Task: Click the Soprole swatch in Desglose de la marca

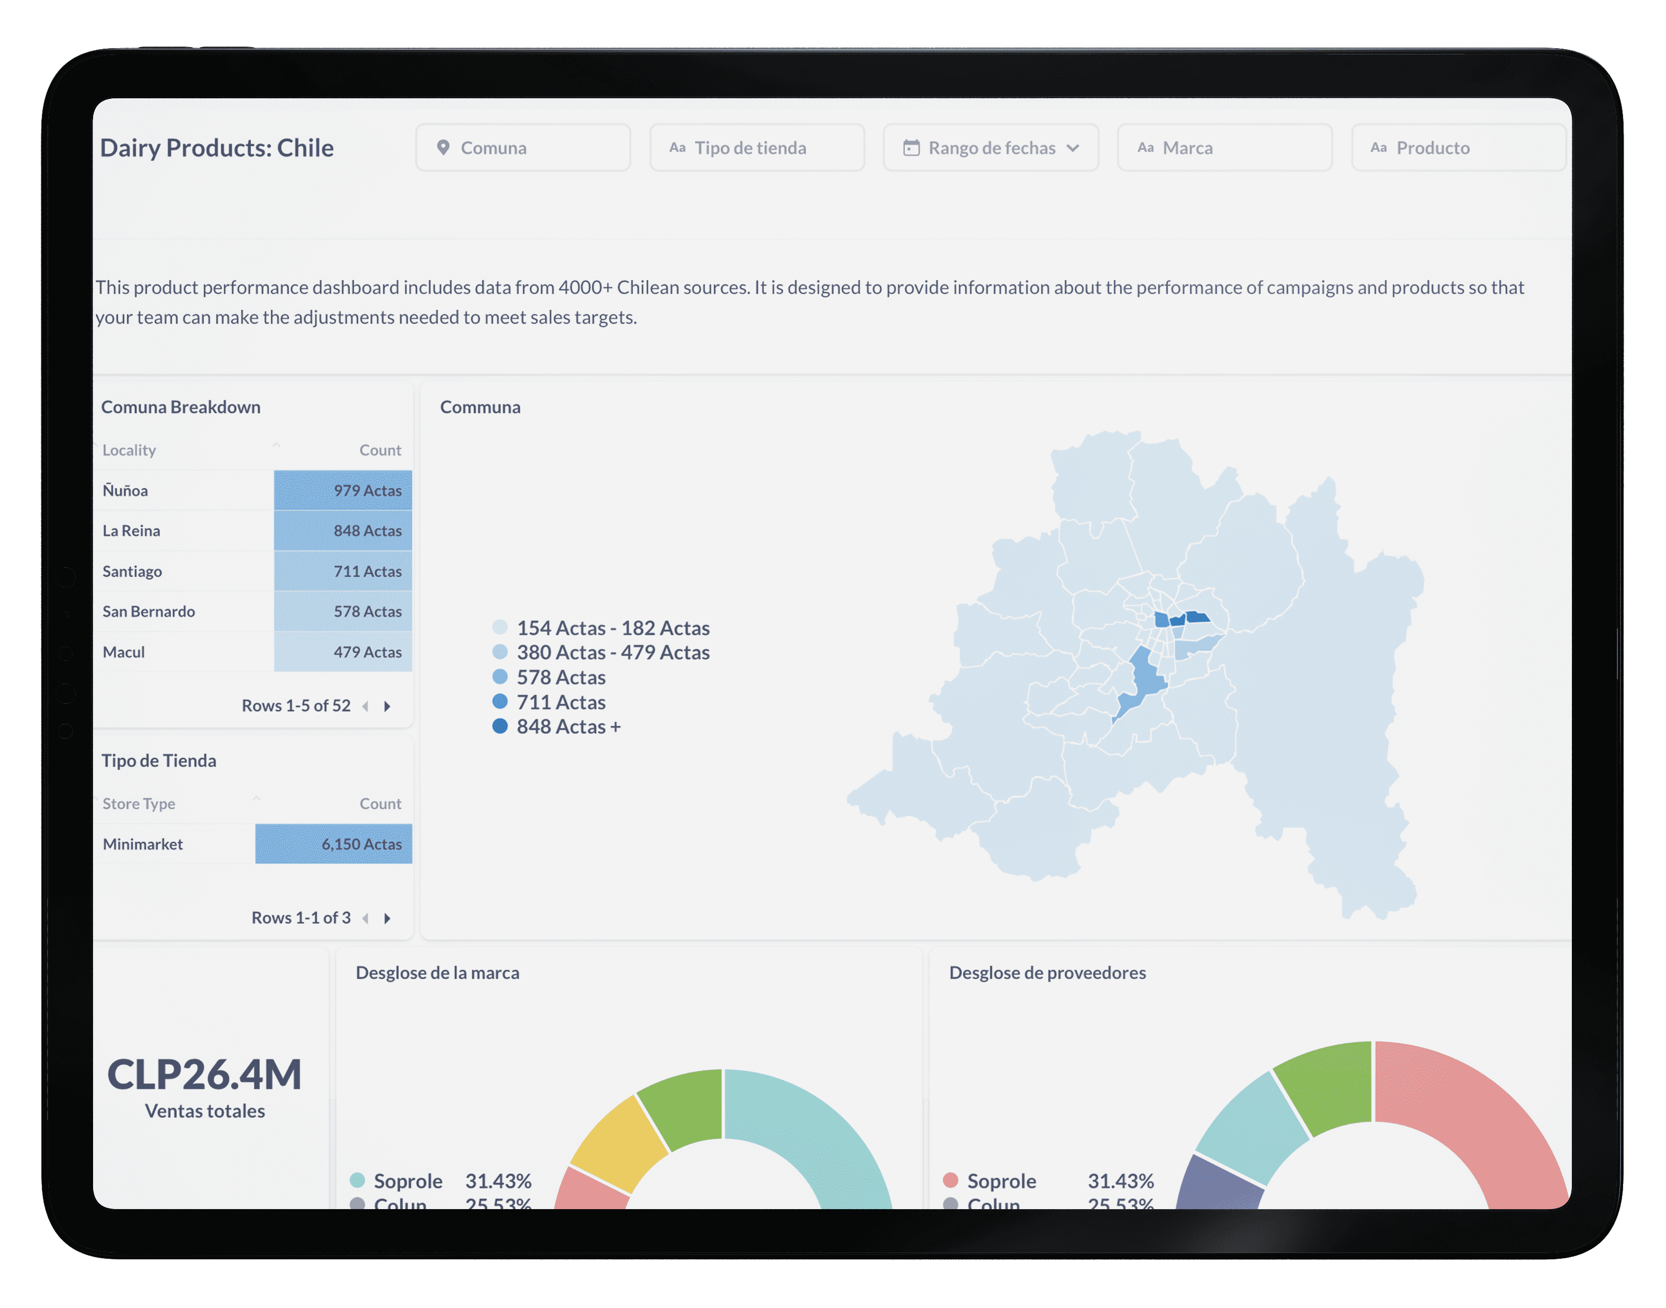Action: 358,1180
